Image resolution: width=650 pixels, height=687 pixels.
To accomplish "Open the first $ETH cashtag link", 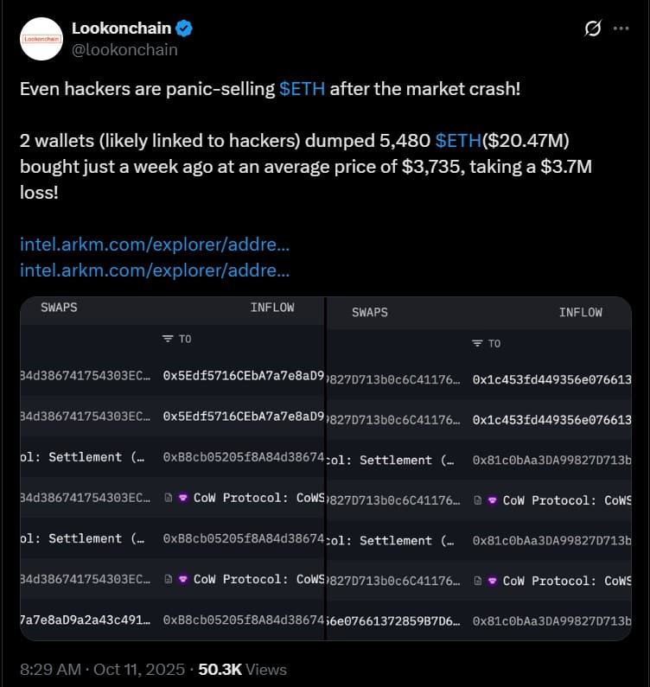I will coord(303,89).
